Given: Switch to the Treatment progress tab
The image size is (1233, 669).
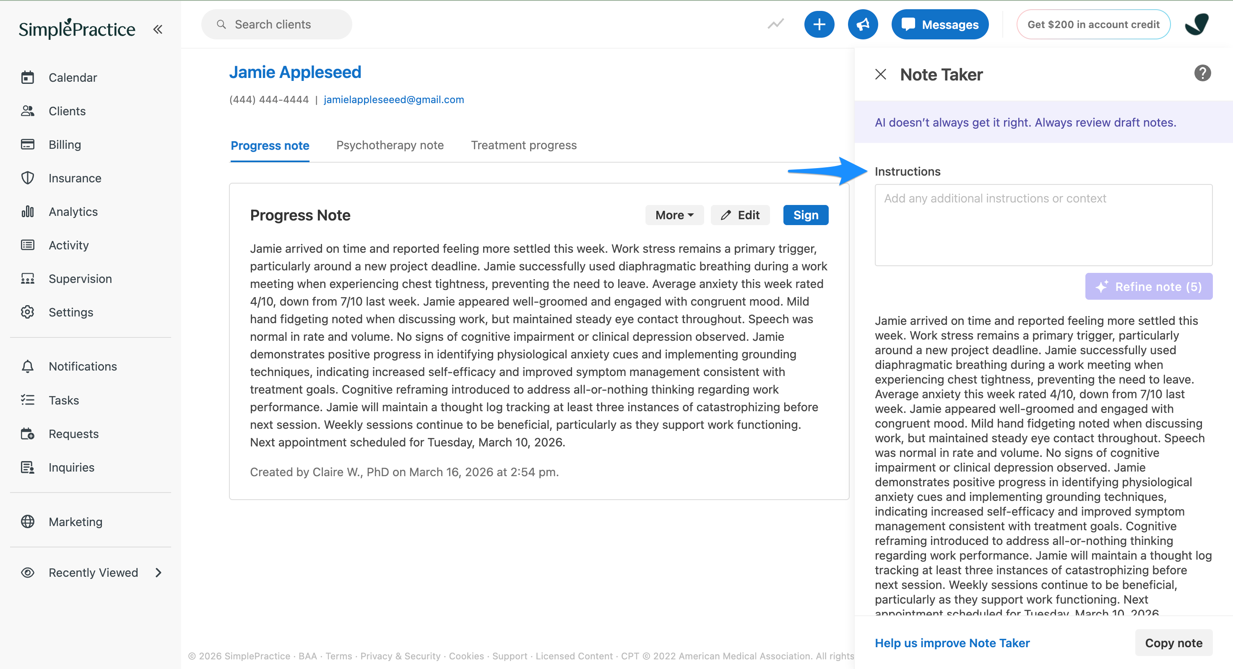Looking at the screenshot, I should 524,145.
